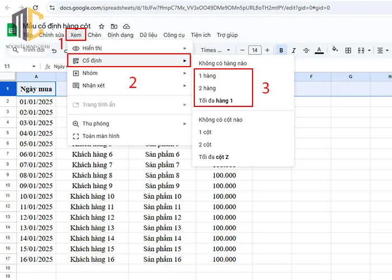Click the comment icon beside Nhận xét
The height and width of the screenshot is (280, 392).
(76, 86)
